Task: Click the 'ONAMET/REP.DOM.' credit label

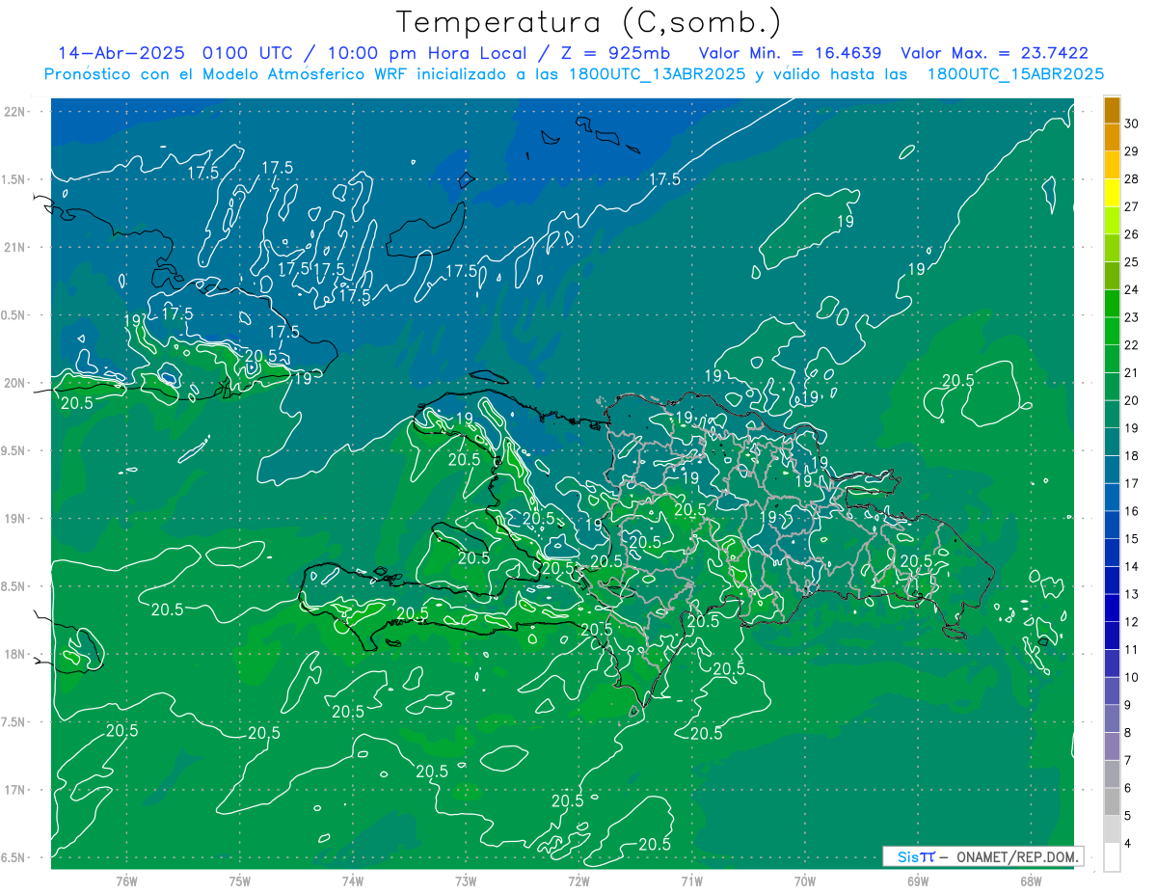Action: pyautogui.click(x=1017, y=856)
